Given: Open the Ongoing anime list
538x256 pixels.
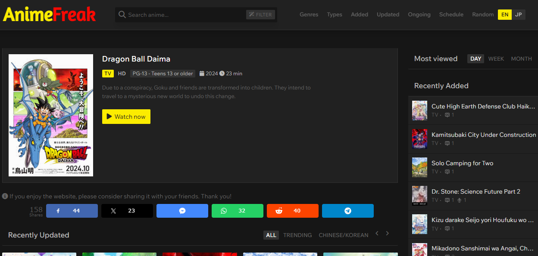Looking at the screenshot, I should point(419,15).
